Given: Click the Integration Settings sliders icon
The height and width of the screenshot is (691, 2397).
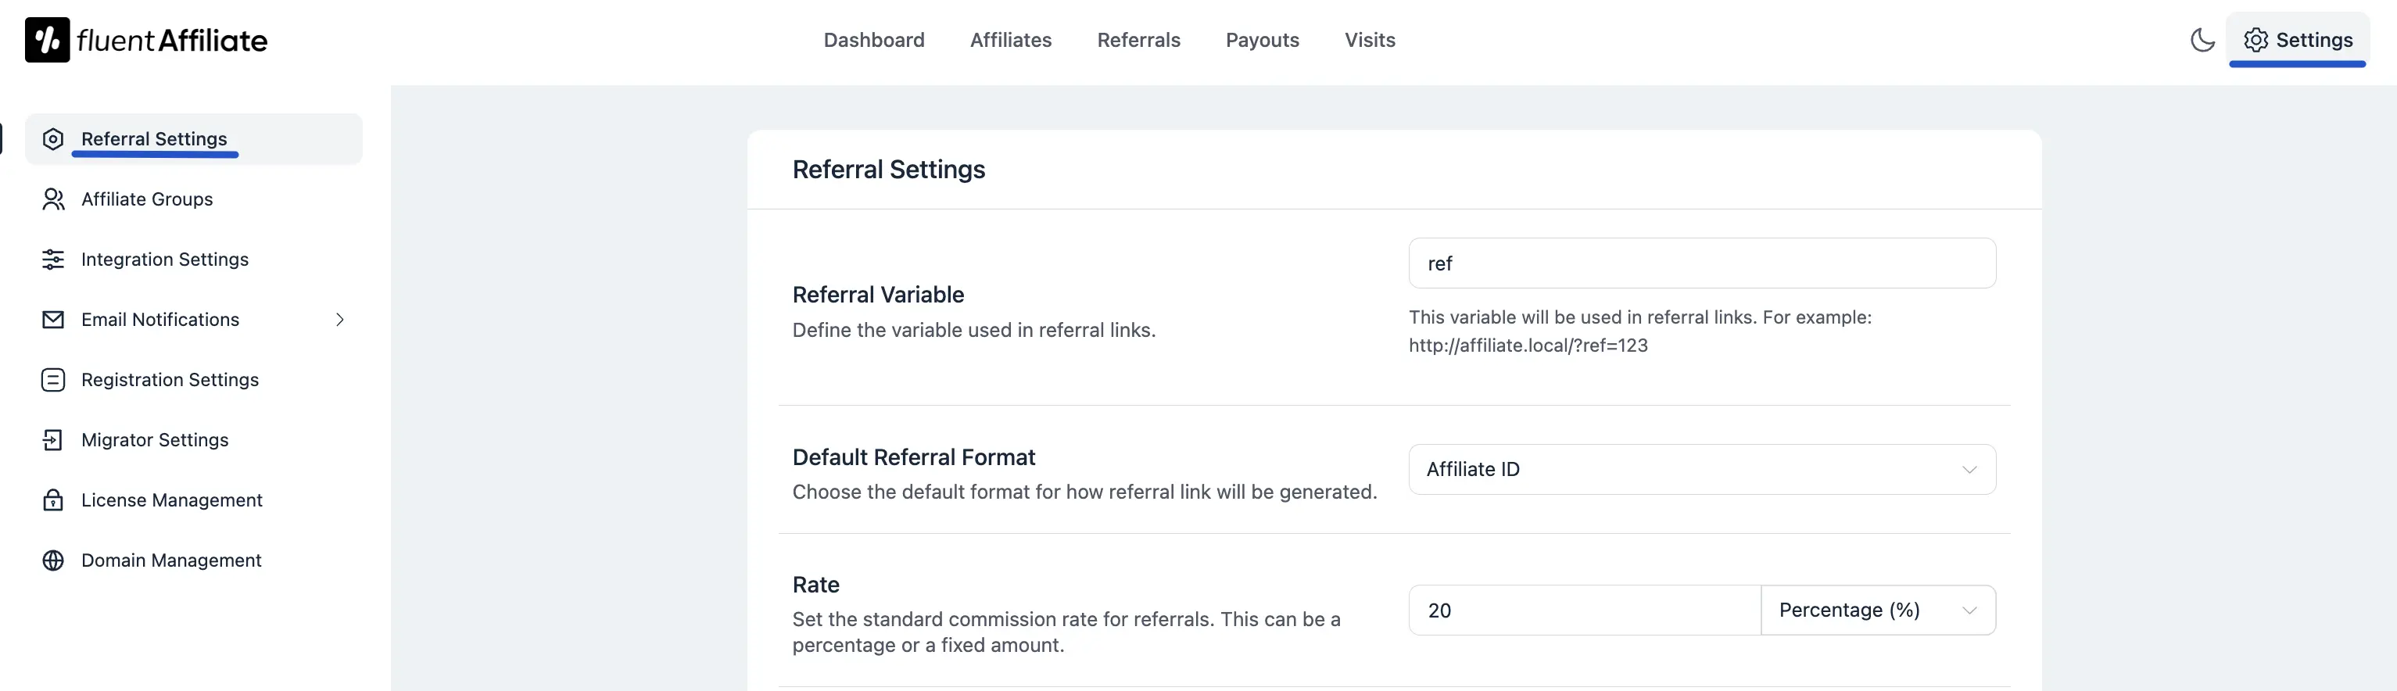Looking at the screenshot, I should [x=53, y=260].
